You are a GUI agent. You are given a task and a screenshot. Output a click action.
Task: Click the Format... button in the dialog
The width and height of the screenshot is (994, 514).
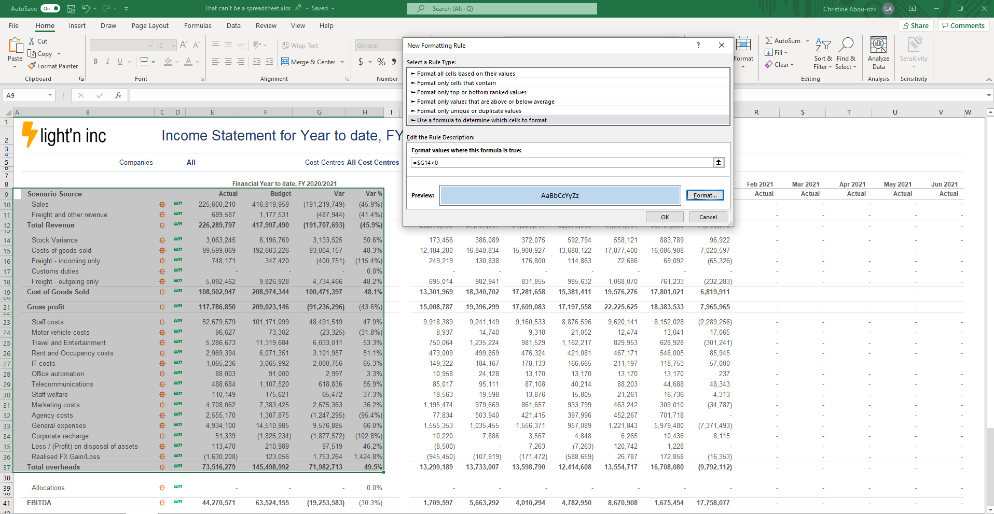[705, 195]
